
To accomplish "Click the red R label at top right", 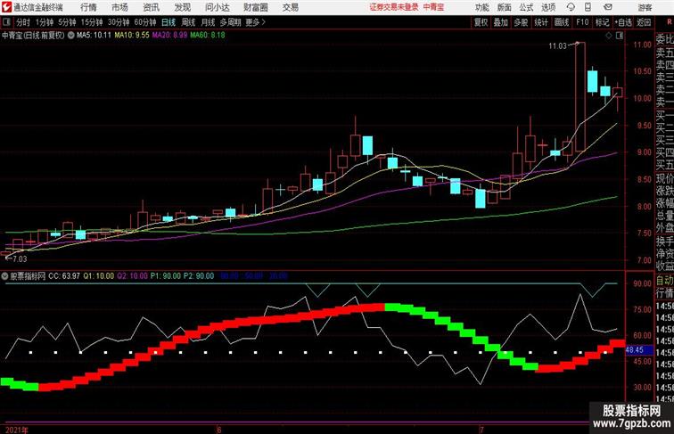I will [x=670, y=21].
